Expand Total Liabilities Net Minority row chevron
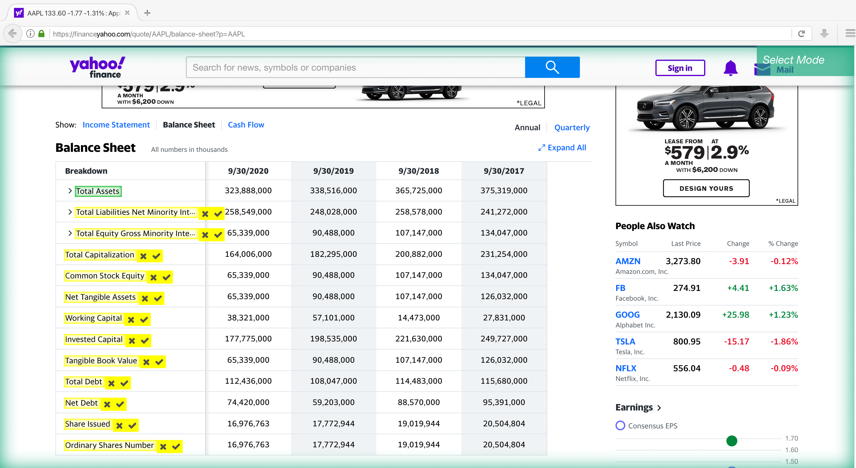The height and width of the screenshot is (468, 856). coord(70,211)
